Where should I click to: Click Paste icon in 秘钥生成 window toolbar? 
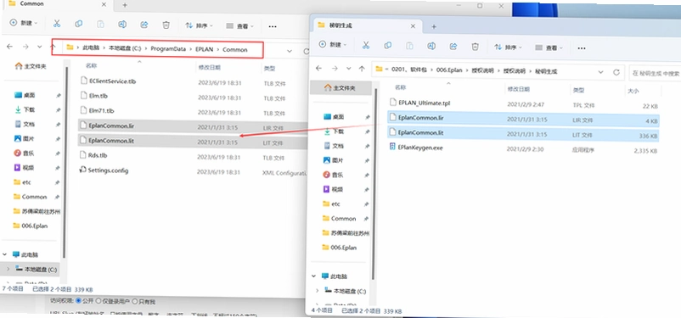(x=409, y=46)
